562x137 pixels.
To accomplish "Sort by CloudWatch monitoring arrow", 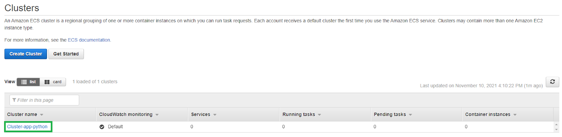I will (157, 115).
